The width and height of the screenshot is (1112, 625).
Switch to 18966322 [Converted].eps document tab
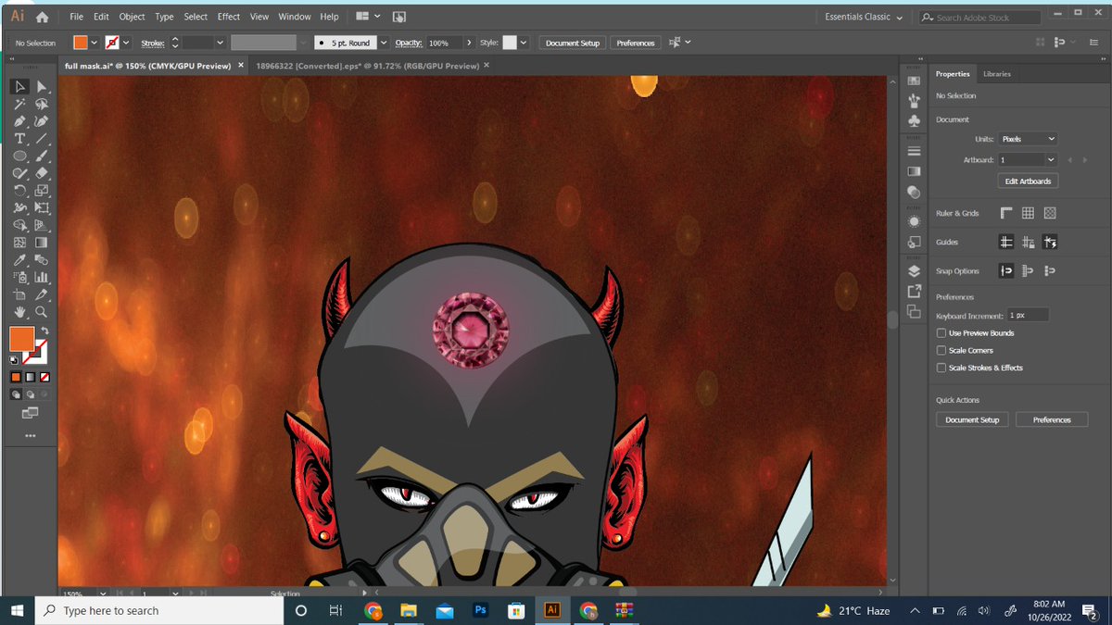click(367, 66)
